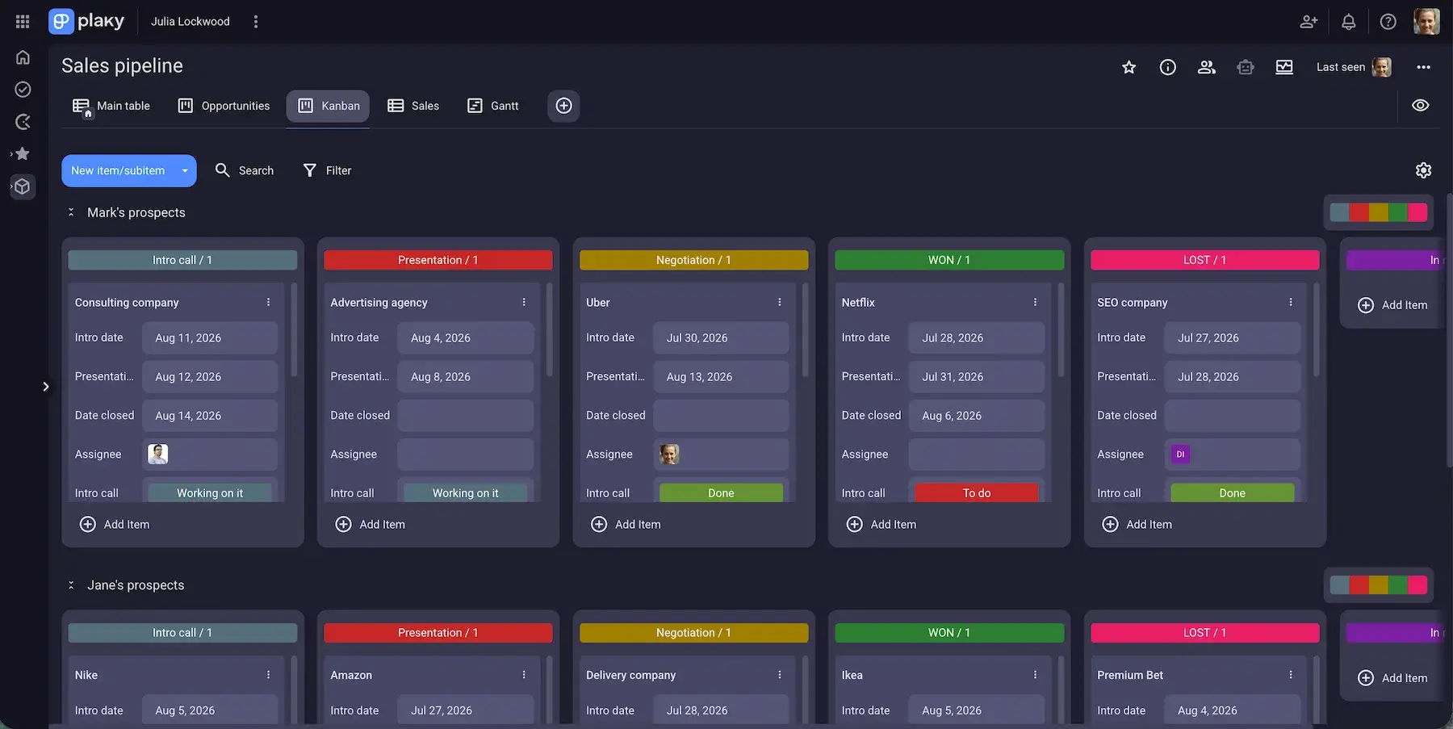Image resolution: width=1453 pixels, height=729 pixels.
Task: Open the Kanban settings gear icon
Action: 1423,170
